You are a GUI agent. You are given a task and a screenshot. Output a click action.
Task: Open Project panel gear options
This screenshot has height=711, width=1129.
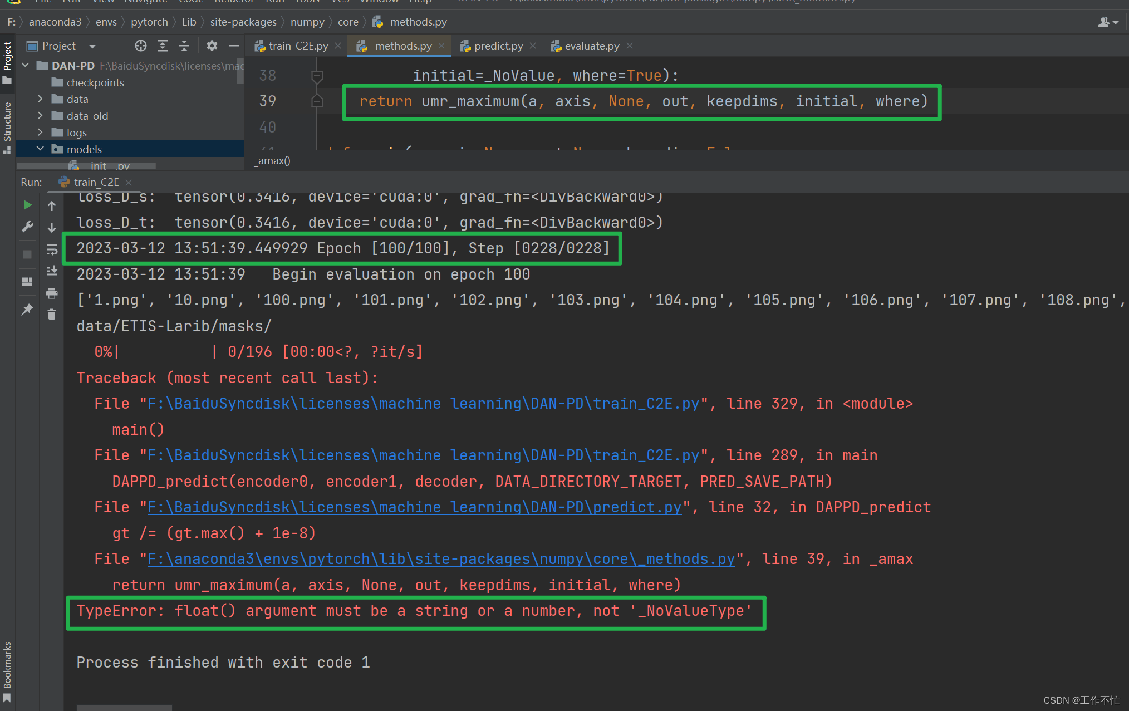(212, 46)
